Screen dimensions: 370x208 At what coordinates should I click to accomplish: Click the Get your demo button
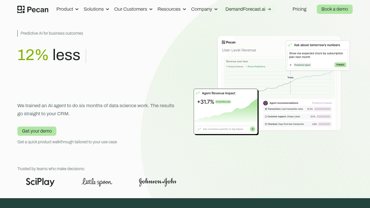click(37, 131)
